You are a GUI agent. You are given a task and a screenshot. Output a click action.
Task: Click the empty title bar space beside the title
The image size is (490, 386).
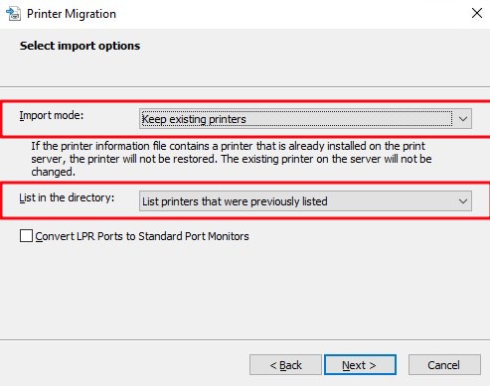click(291, 14)
